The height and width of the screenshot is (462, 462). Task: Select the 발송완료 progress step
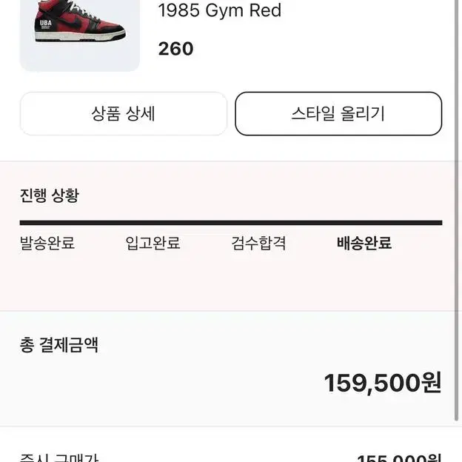pyautogui.click(x=47, y=243)
